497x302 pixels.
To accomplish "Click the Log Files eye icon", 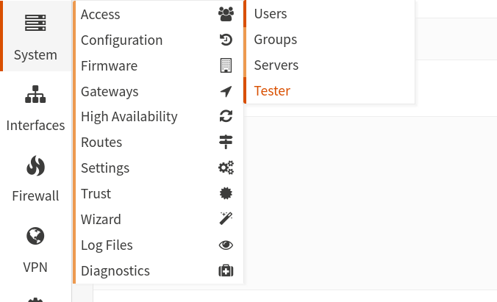I will pyautogui.click(x=226, y=245).
